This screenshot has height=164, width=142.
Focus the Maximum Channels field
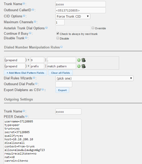tap(60, 22)
